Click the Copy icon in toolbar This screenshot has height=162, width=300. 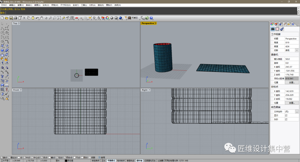tap(29, 18)
